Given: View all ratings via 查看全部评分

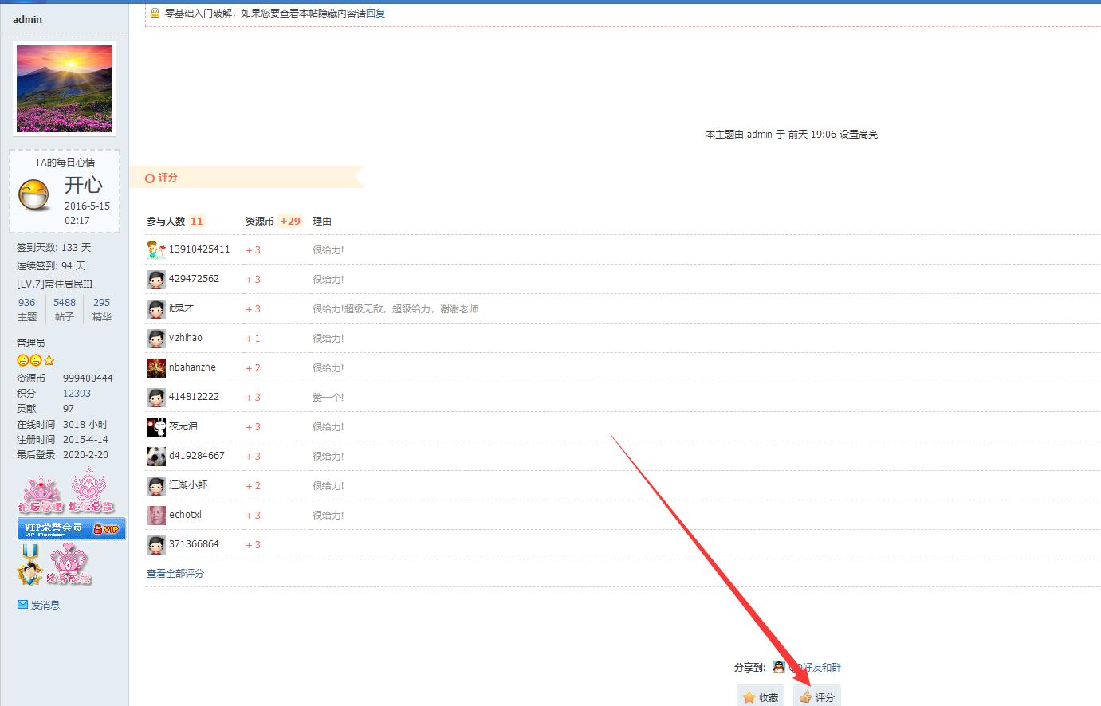Looking at the screenshot, I should pos(175,574).
